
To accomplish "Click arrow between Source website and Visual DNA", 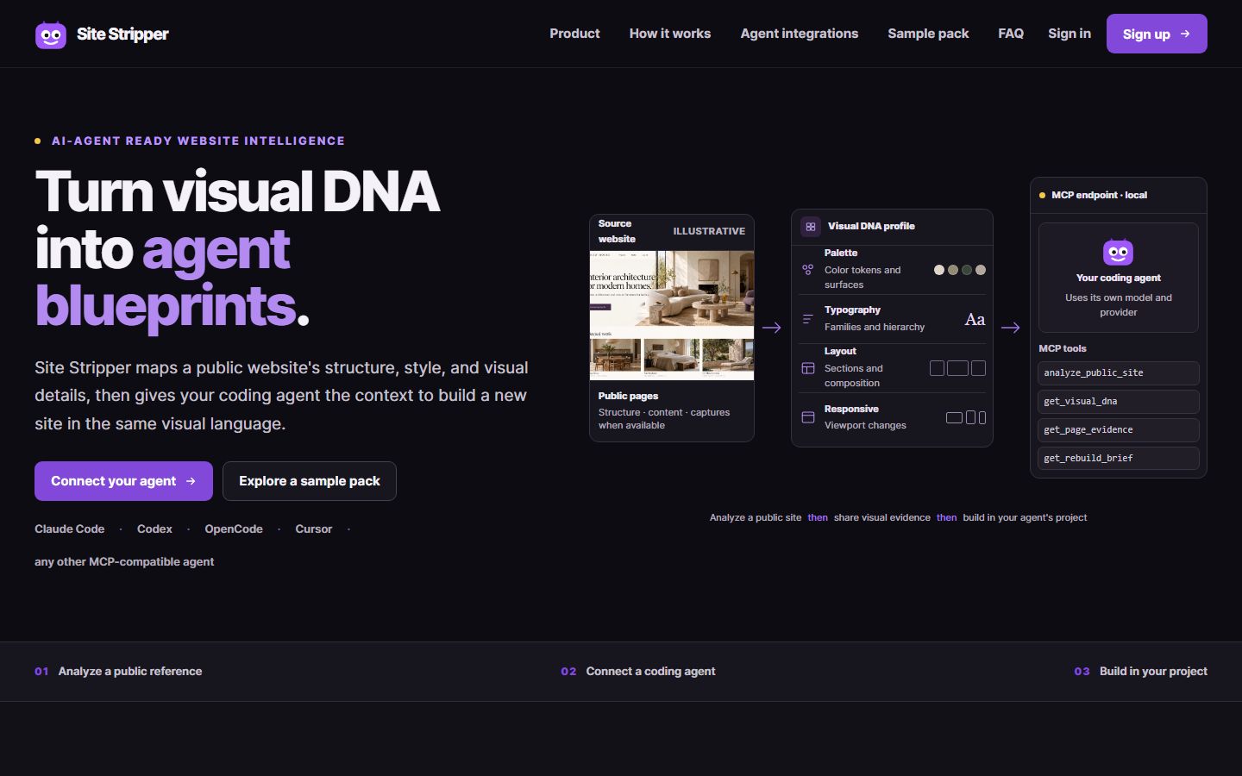I will pyautogui.click(x=772, y=328).
